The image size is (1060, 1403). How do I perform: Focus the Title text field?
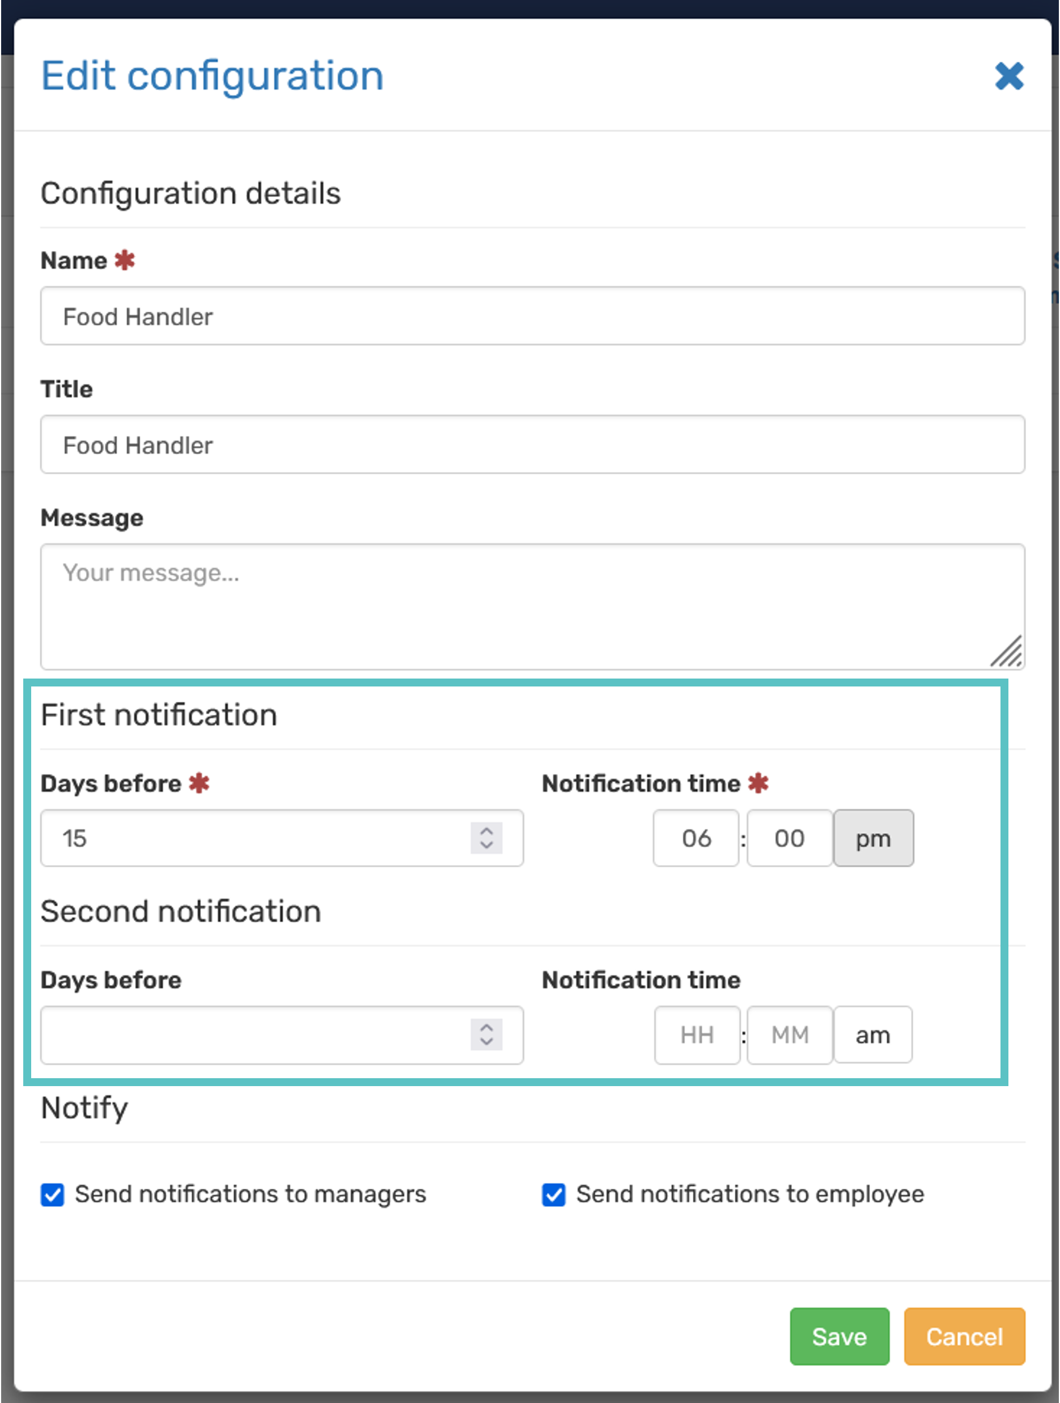point(532,444)
